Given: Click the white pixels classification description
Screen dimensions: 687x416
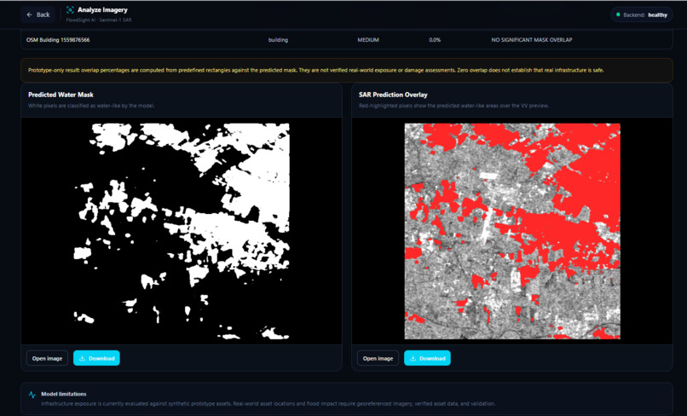Looking at the screenshot, I should tap(91, 106).
